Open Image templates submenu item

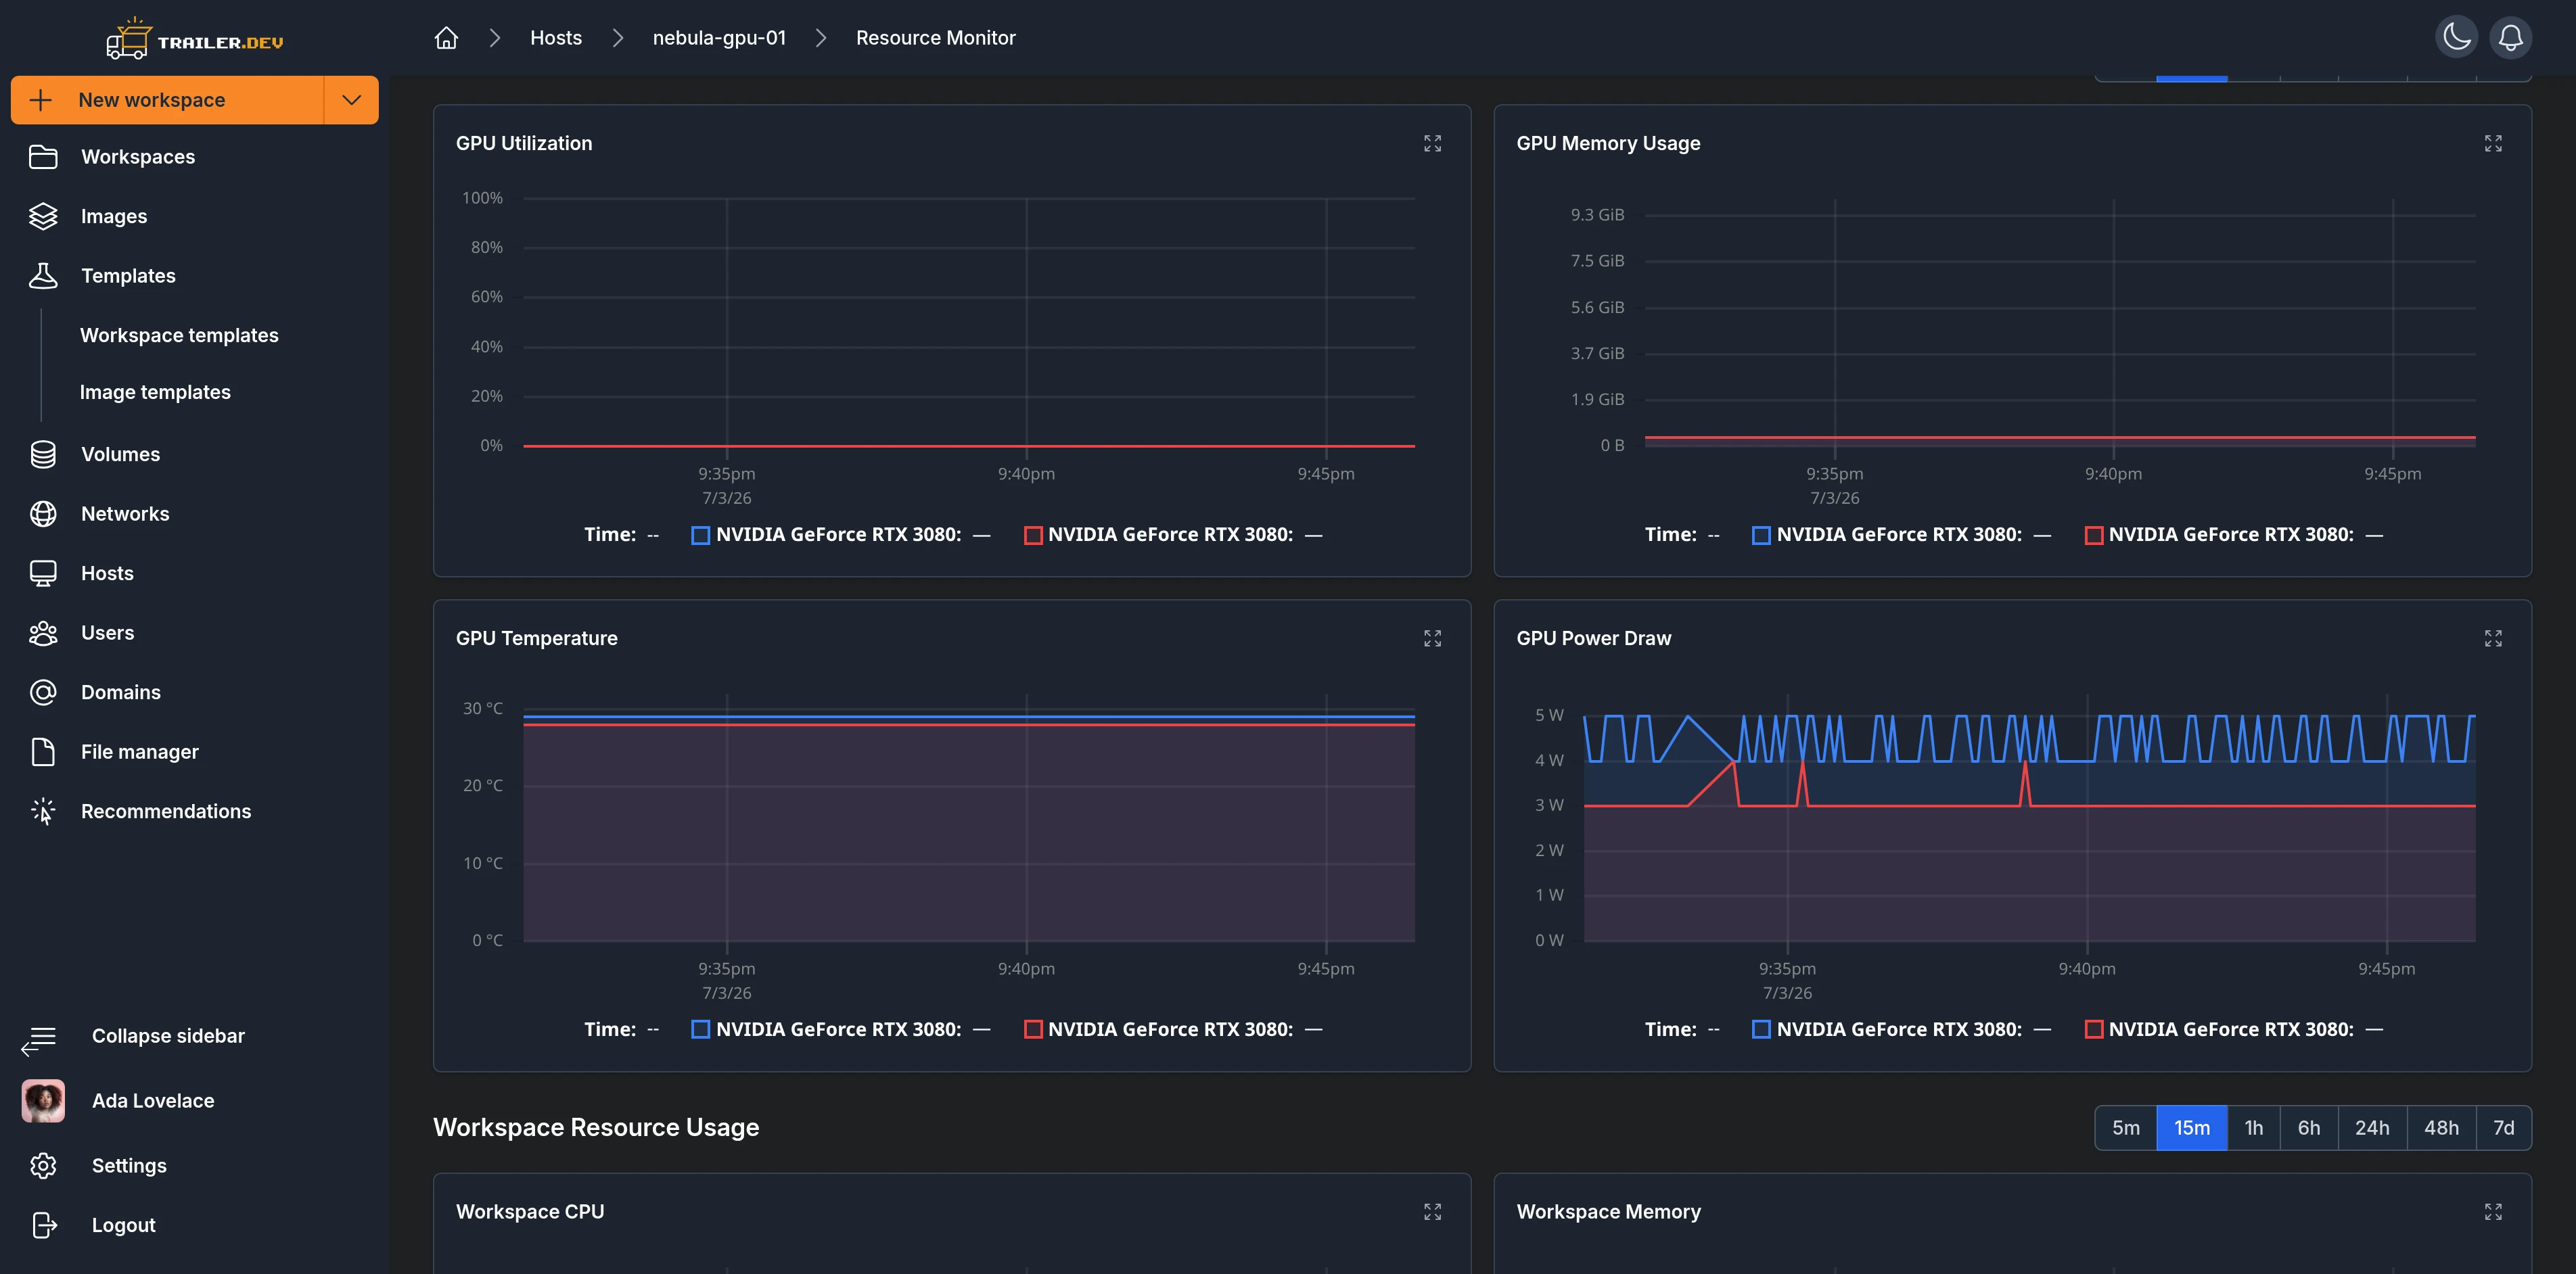(x=155, y=392)
